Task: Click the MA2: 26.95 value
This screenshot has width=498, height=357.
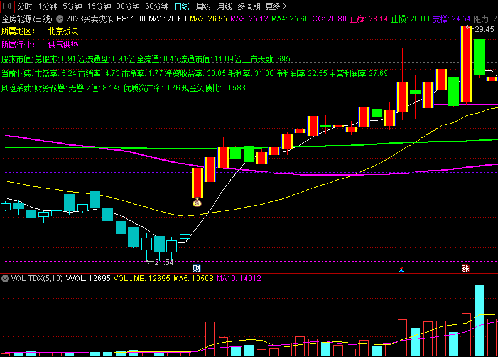Action: pos(208,19)
